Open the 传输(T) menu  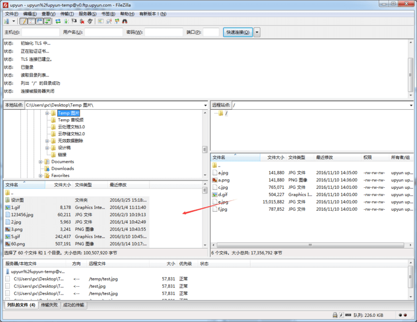[67, 14]
